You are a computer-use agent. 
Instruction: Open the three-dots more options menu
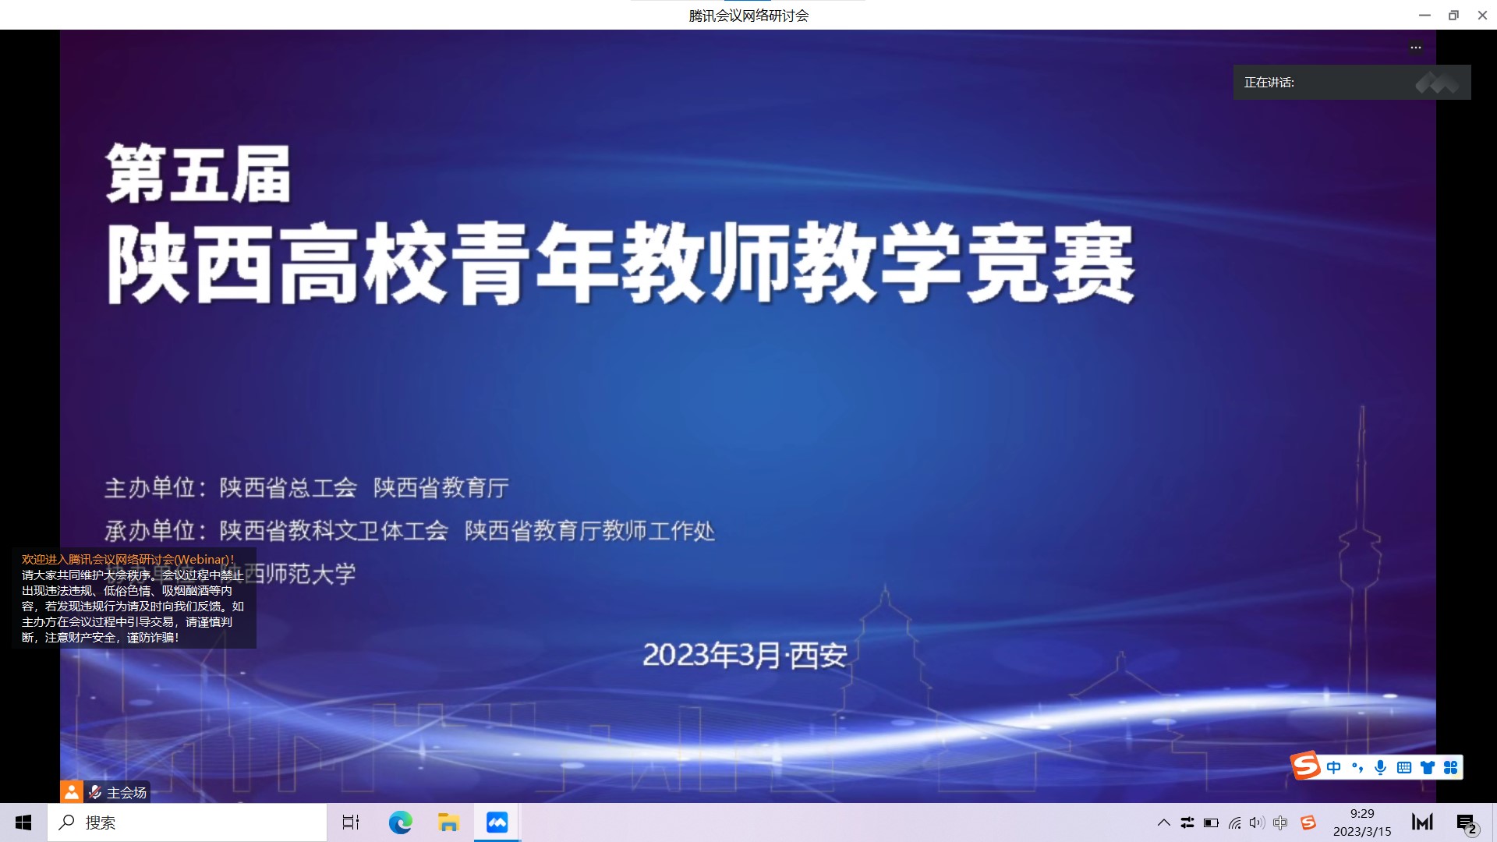(1415, 48)
